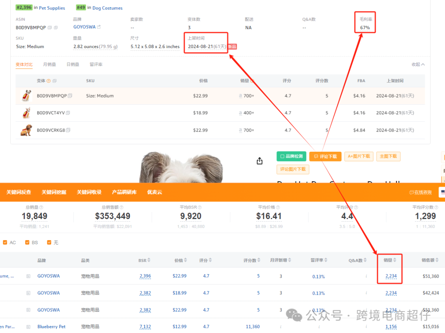
Task: Open 关键词反查 in orange nav bar
Action: (19, 192)
